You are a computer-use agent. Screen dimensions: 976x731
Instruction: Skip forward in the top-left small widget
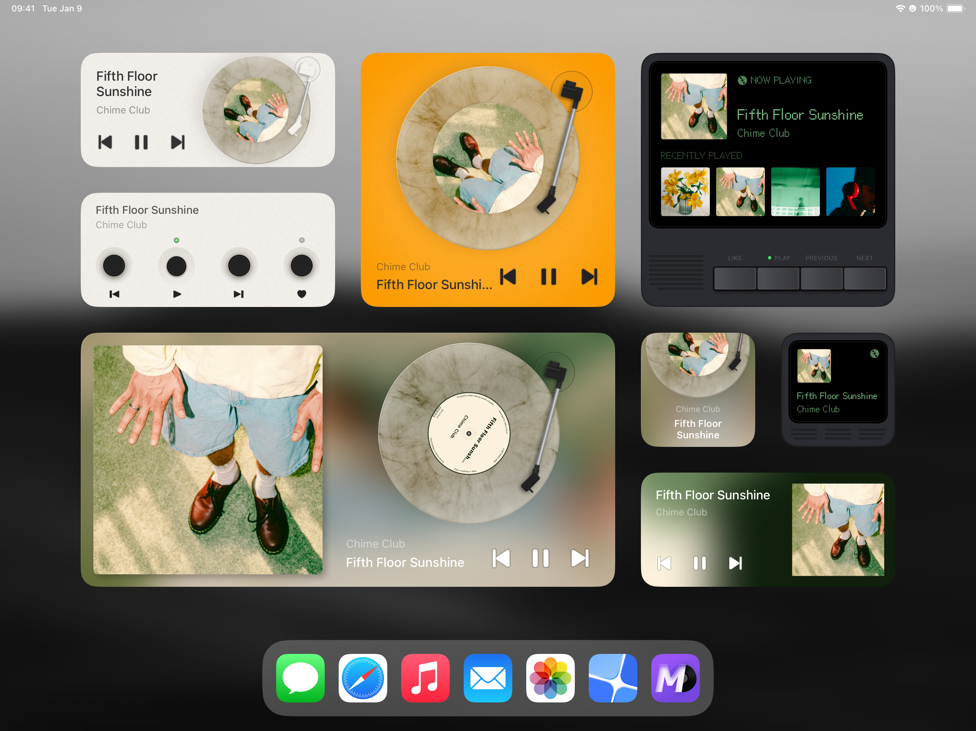pos(178,142)
